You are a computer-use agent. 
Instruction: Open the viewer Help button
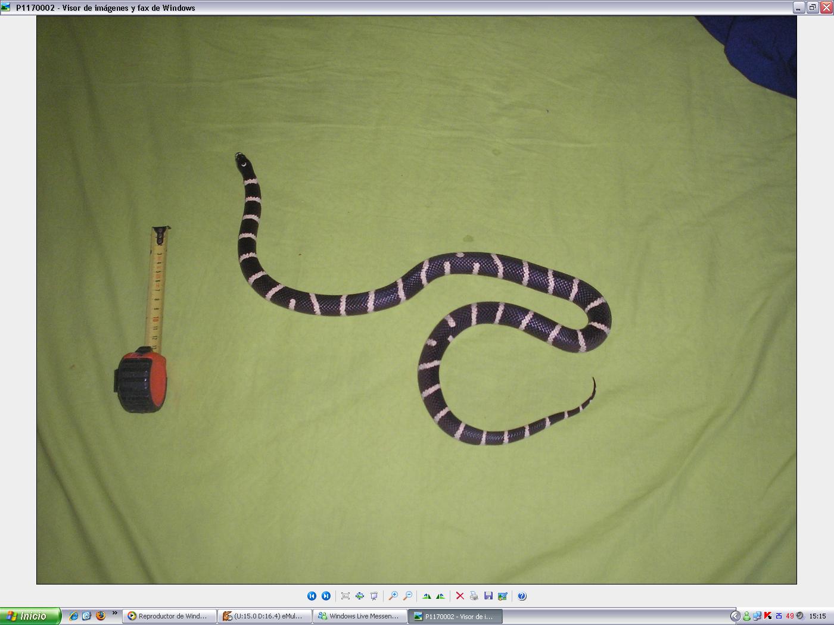[522, 596]
